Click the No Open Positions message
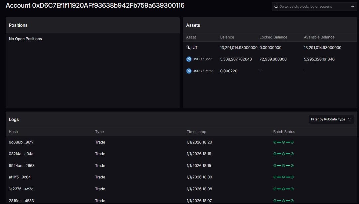 point(25,39)
